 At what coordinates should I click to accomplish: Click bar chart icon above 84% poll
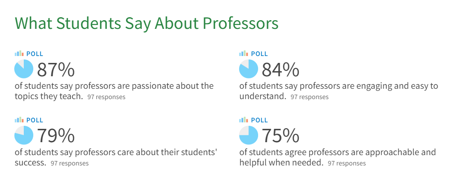coord(244,53)
